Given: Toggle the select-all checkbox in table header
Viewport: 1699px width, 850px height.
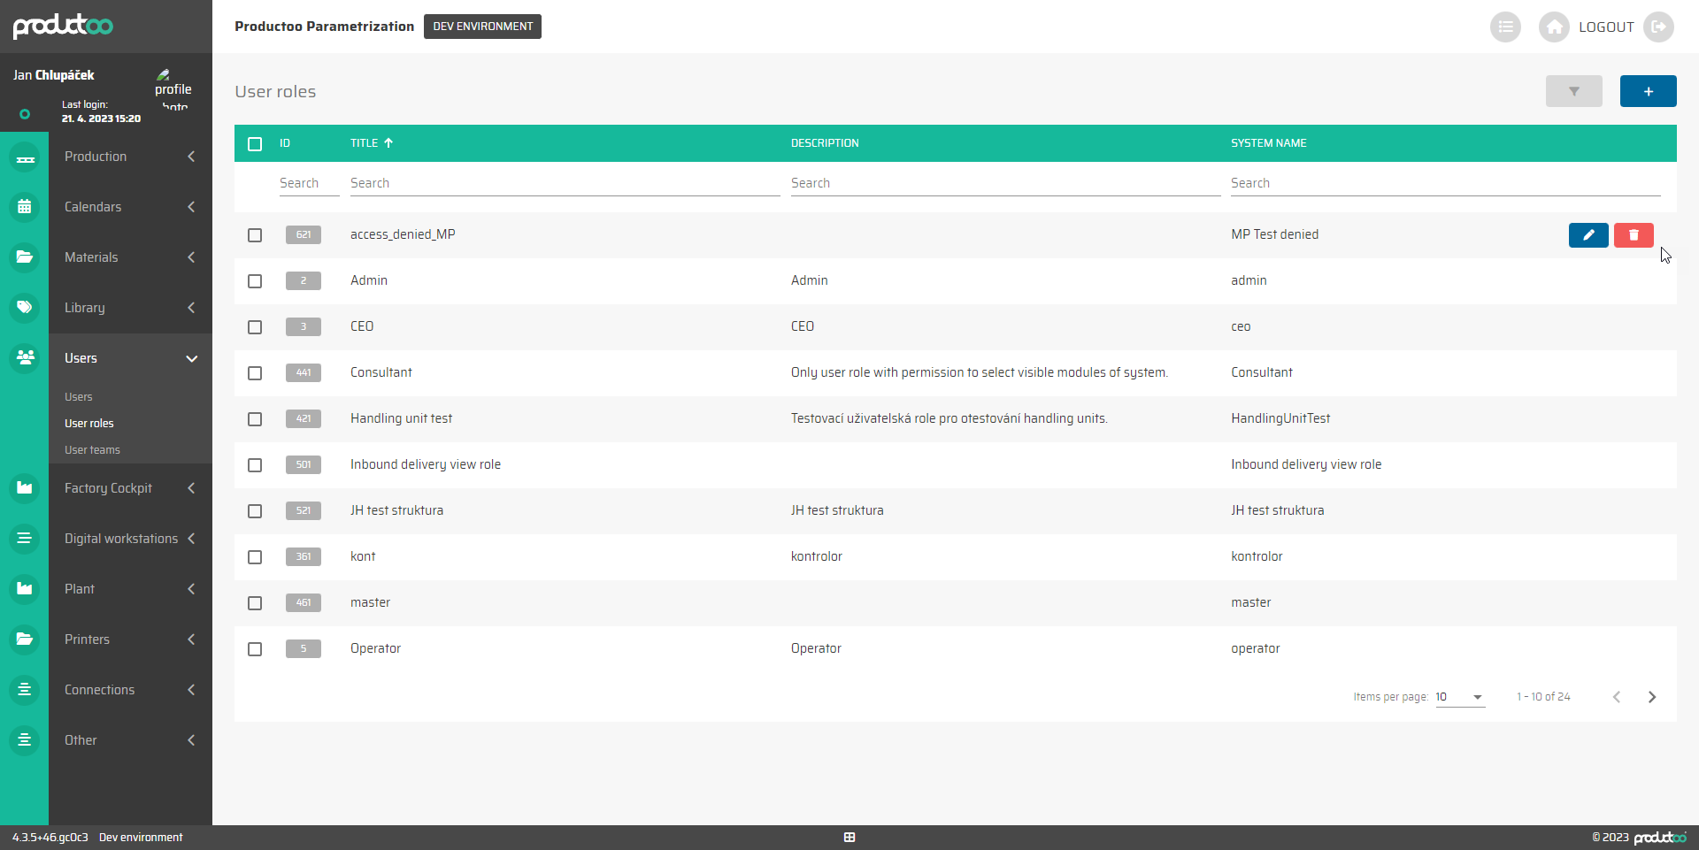Looking at the screenshot, I should click(255, 144).
